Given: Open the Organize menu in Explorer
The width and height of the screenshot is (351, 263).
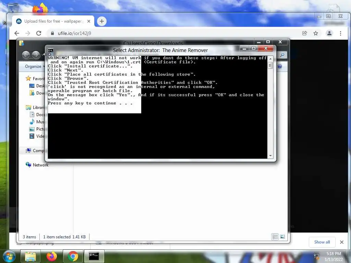Looking at the screenshot, I should tap(35, 66).
